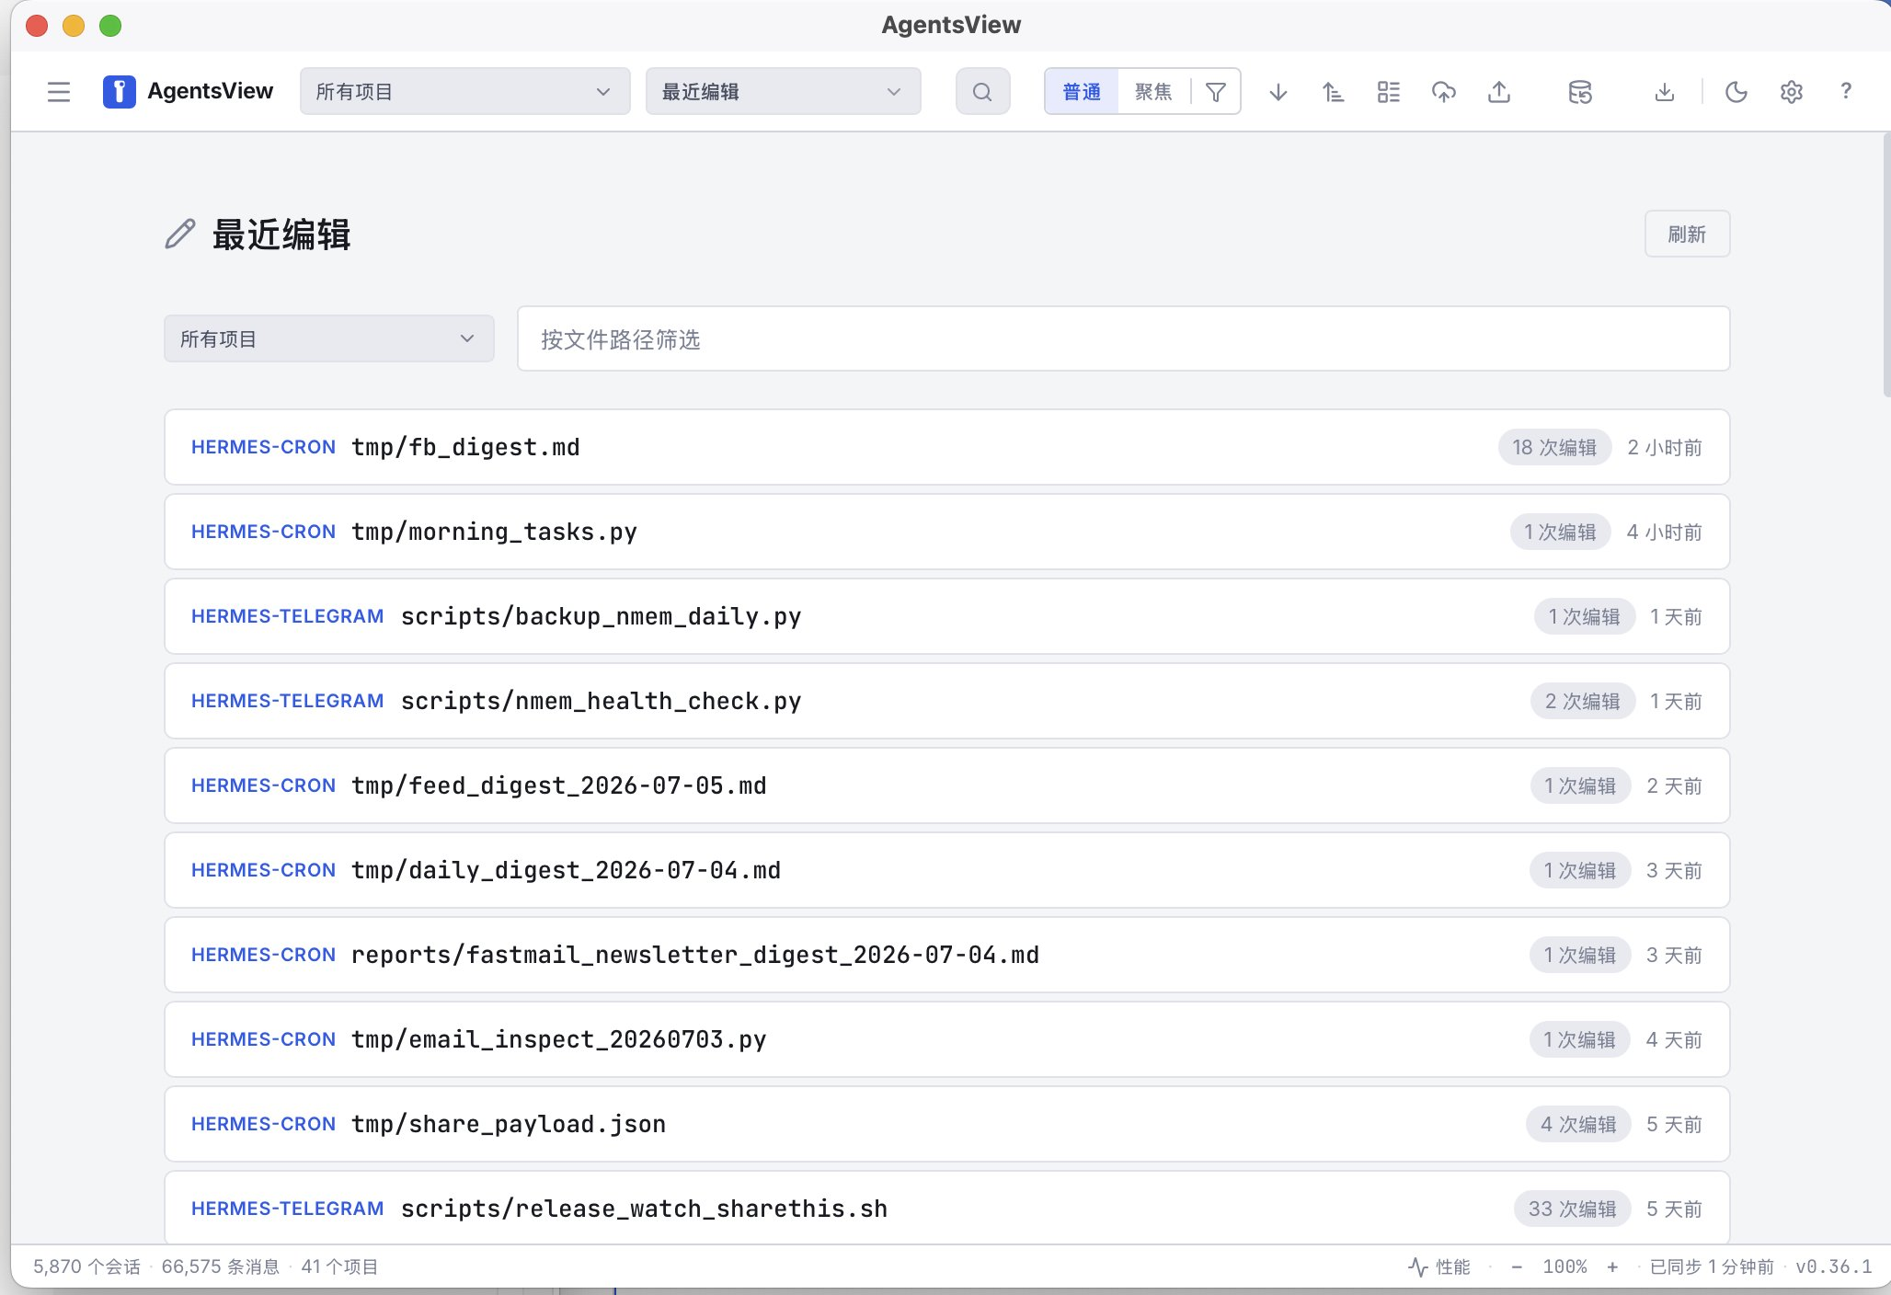Click the database sync icon

click(1579, 92)
